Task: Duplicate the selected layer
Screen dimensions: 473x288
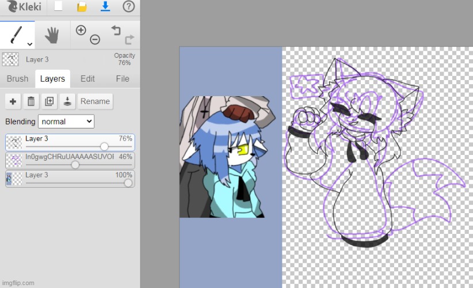Action: pos(49,101)
